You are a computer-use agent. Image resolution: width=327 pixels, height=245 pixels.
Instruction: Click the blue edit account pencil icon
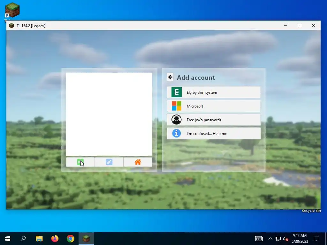[x=109, y=162]
